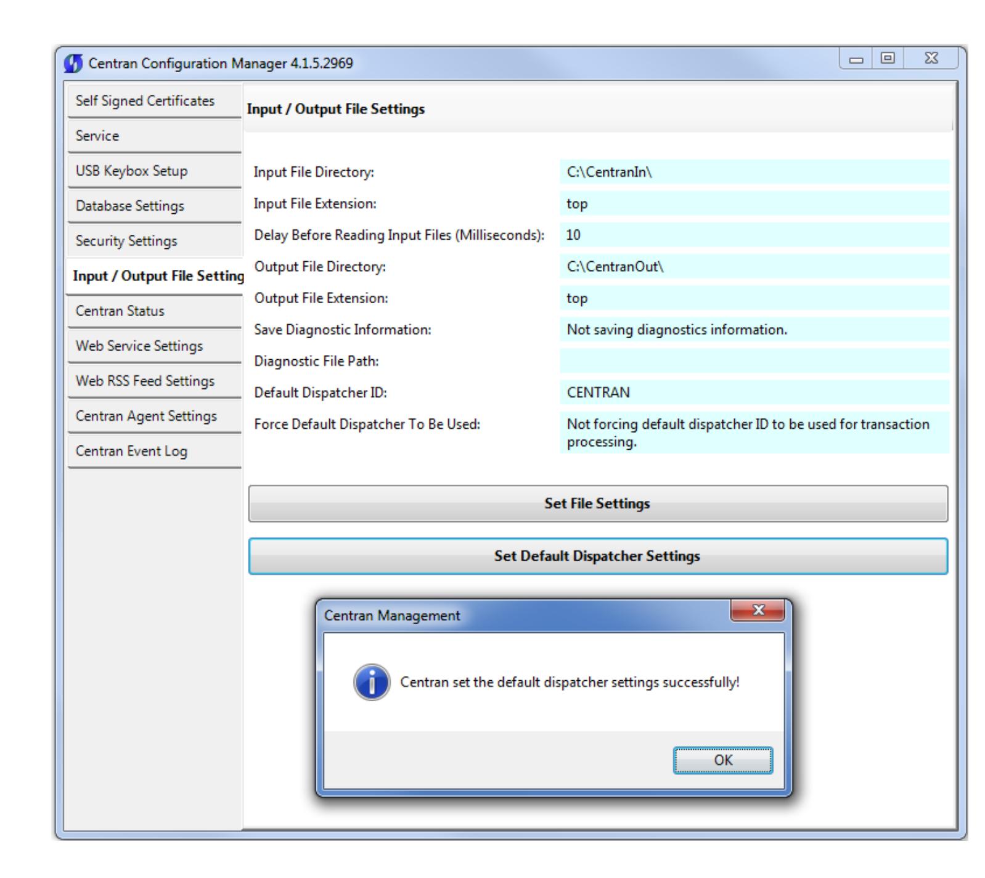Click the Centran Configuration Manager window title
The height and width of the screenshot is (878, 985).
[x=221, y=63]
